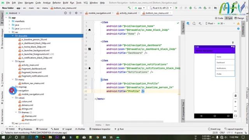Collapse all project tree nodes icon
249x140 pixels.
point(70,13)
